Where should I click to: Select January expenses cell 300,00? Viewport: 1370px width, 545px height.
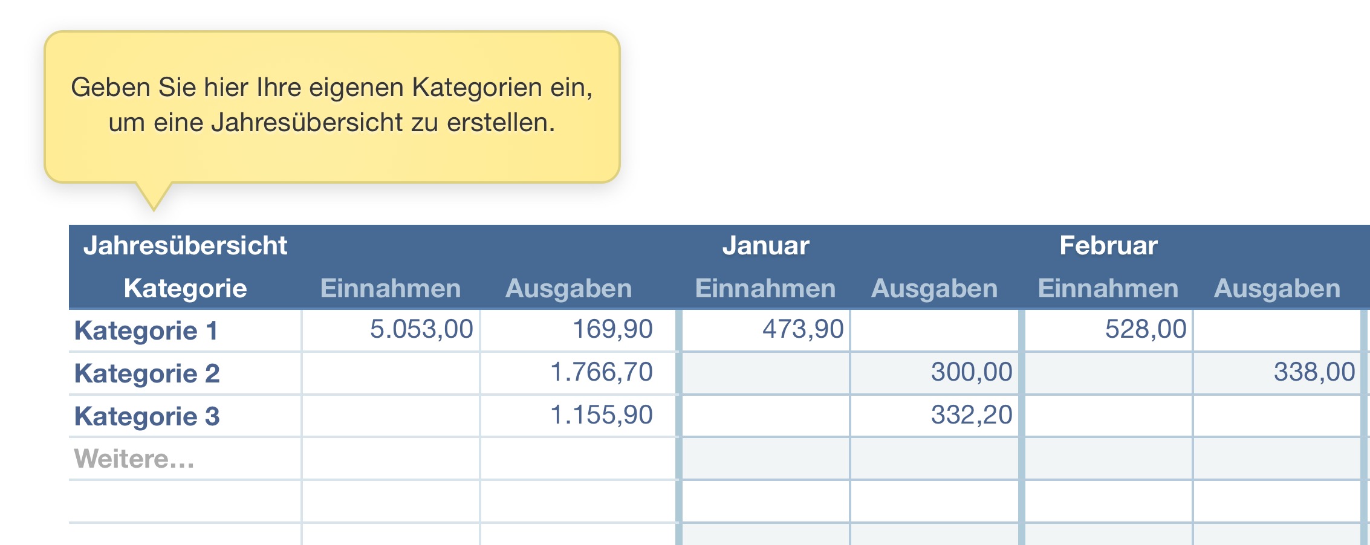click(972, 372)
